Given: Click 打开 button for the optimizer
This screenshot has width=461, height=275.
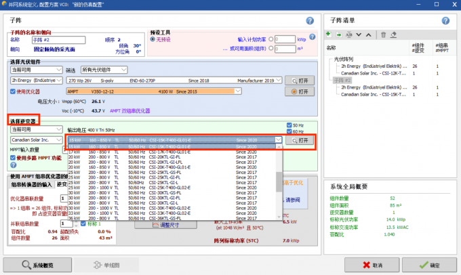Looking at the screenshot, I should coord(300,91).
